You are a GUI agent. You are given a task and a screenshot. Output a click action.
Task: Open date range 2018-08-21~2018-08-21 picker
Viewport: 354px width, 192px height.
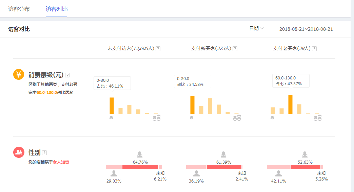pos(306,29)
